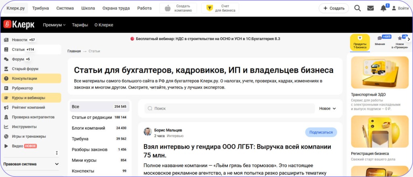
Task: Expand Правовая система section
Action: (31, 164)
